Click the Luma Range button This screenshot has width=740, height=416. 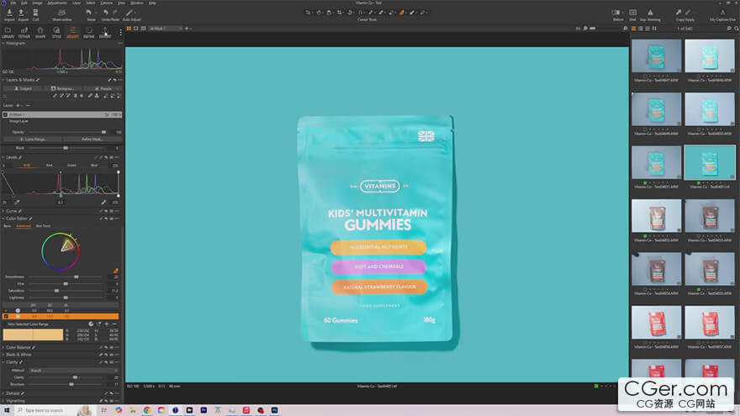pyautogui.click(x=32, y=139)
